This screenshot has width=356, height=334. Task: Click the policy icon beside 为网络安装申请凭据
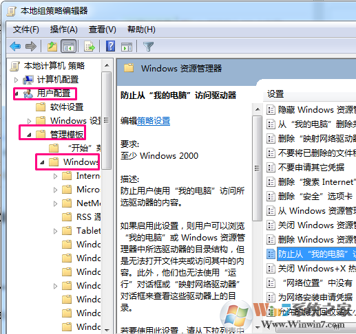pos(271,298)
